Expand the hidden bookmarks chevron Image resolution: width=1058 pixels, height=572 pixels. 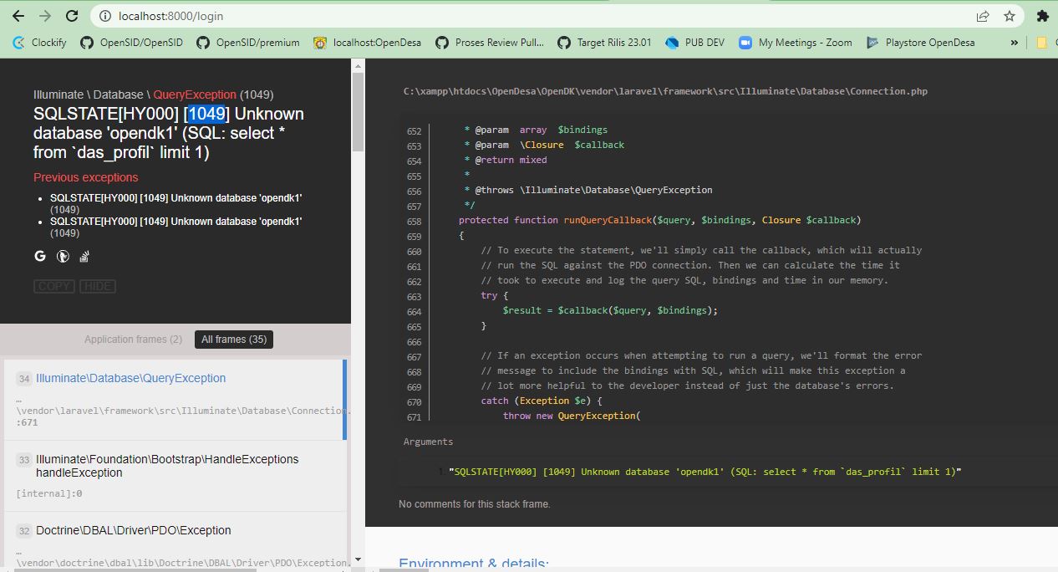(1014, 42)
